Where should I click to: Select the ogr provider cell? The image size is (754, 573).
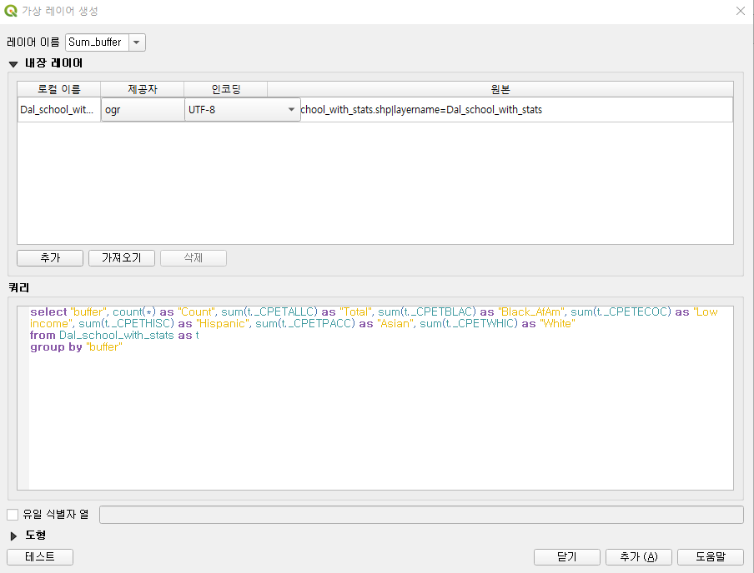pyautogui.click(x=143, y=109)
